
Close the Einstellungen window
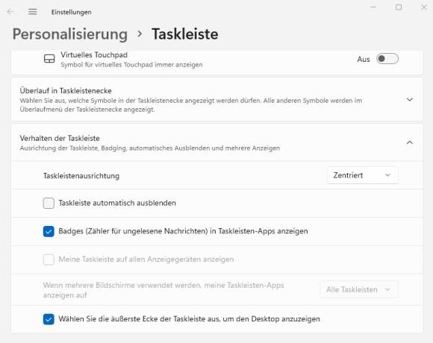[x=424, y=7]
